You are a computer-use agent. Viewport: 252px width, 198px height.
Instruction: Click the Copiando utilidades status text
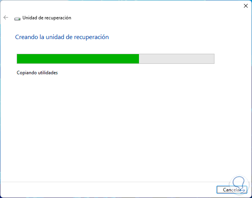click(37, 73)
